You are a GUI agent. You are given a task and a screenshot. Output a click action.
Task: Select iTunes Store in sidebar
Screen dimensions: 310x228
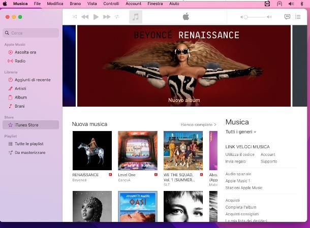pos(31,125)
